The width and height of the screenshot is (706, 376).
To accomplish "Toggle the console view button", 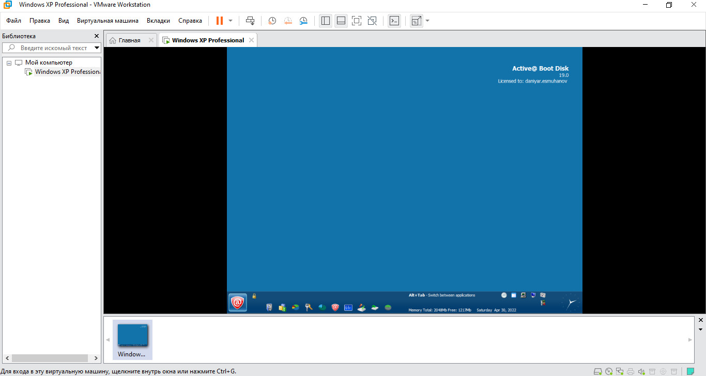I will 394,21.
